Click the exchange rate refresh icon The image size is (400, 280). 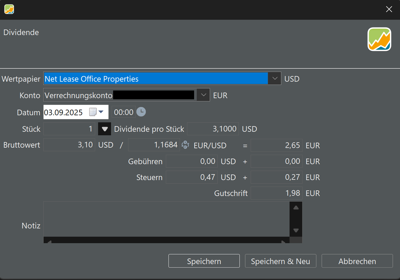(185, 145)
